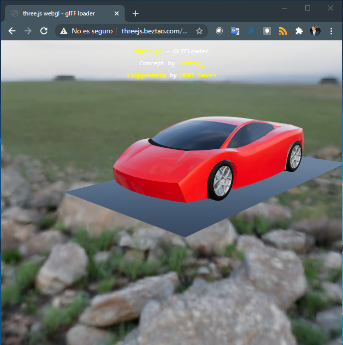Bookmark this page with the star icon
The height and width of the screenshot is (345, 343).
pos(199,31)
